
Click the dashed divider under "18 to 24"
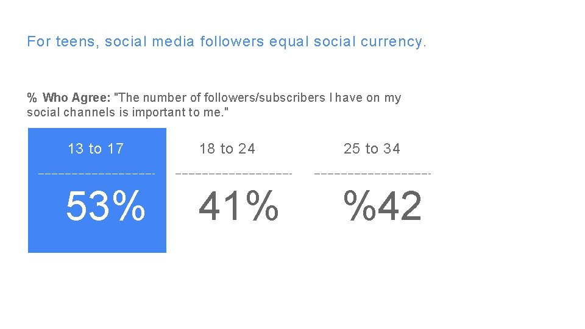click(234, 174)
